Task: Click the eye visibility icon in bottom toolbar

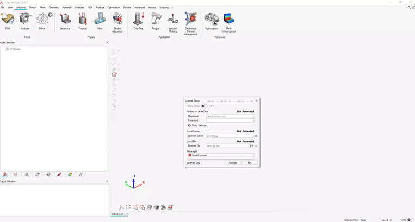Action: point(157,207)
